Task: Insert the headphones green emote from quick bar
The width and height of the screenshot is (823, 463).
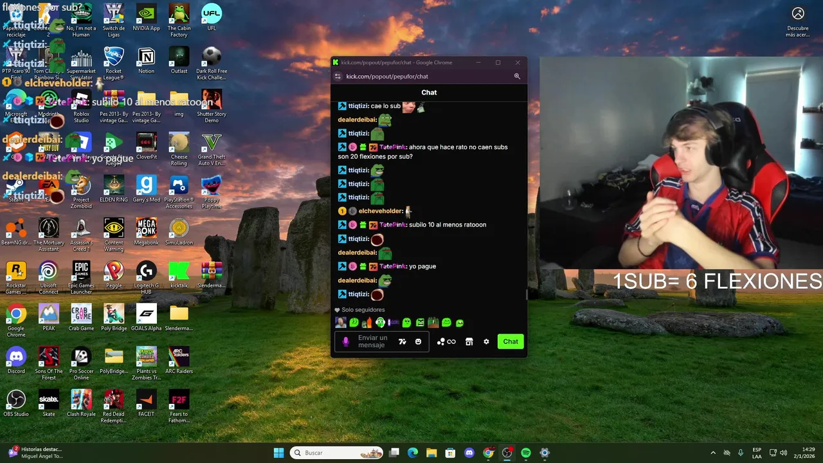Action: (x=380, y=322)
